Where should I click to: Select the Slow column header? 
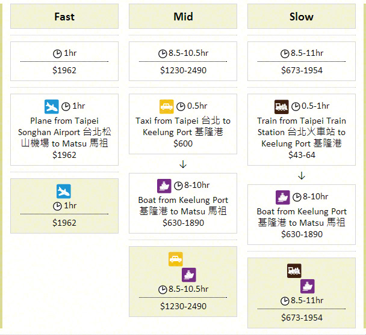click(302, 16)
